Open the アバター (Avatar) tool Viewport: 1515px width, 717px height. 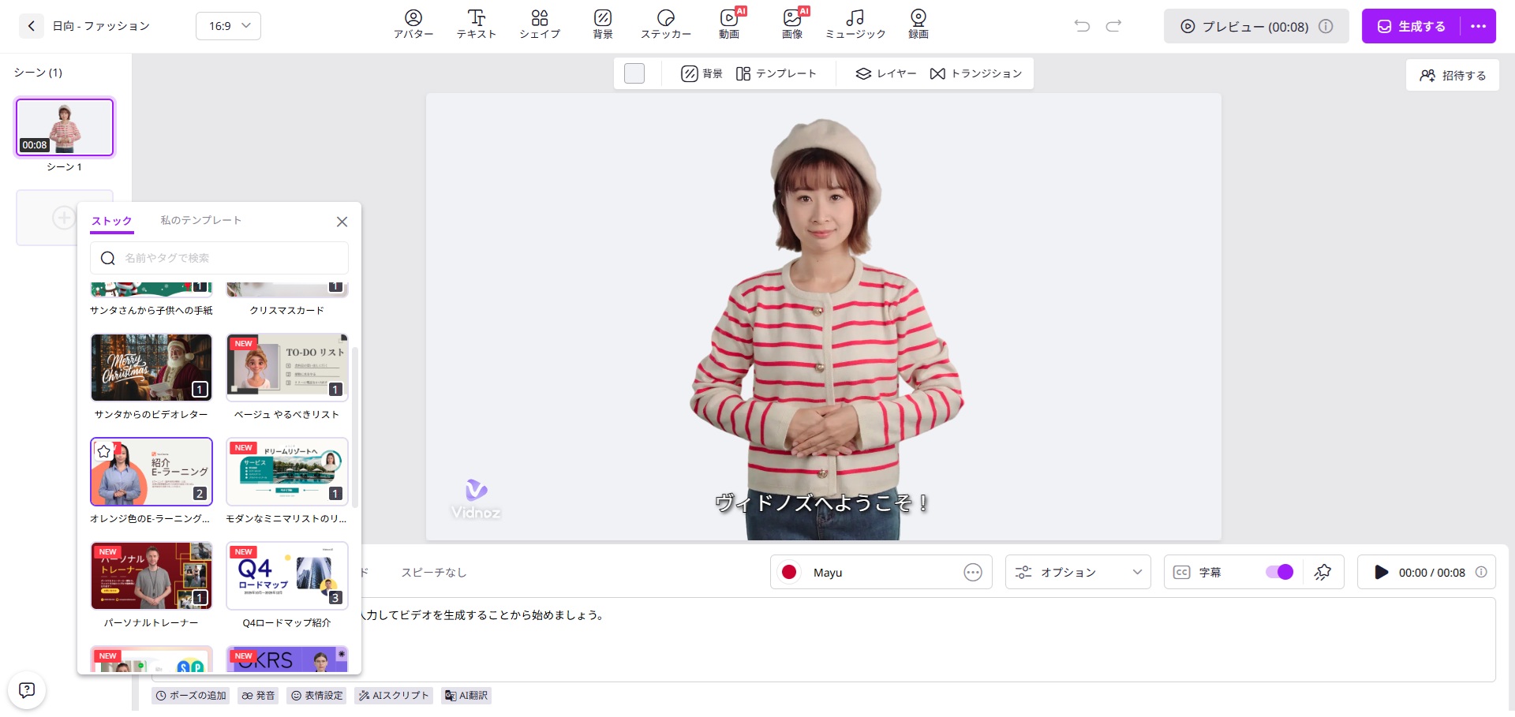[x=413, y=24]
